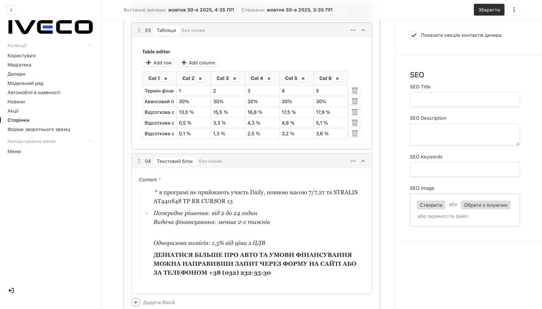
Task: Click Обрати з існуючих for SEO Image
Action: (x=485, y=205)
